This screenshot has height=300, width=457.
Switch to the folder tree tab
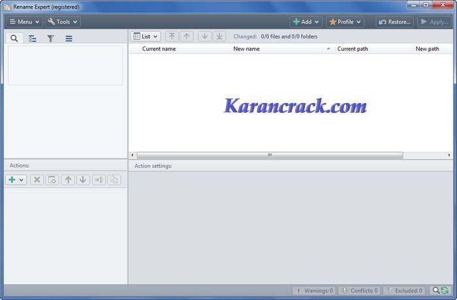click(33, 38)
